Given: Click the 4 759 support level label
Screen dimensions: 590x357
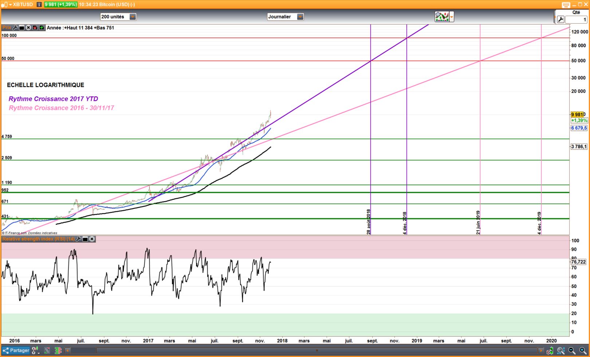Looking at the screenshot, I should click(x=7, y=136).
